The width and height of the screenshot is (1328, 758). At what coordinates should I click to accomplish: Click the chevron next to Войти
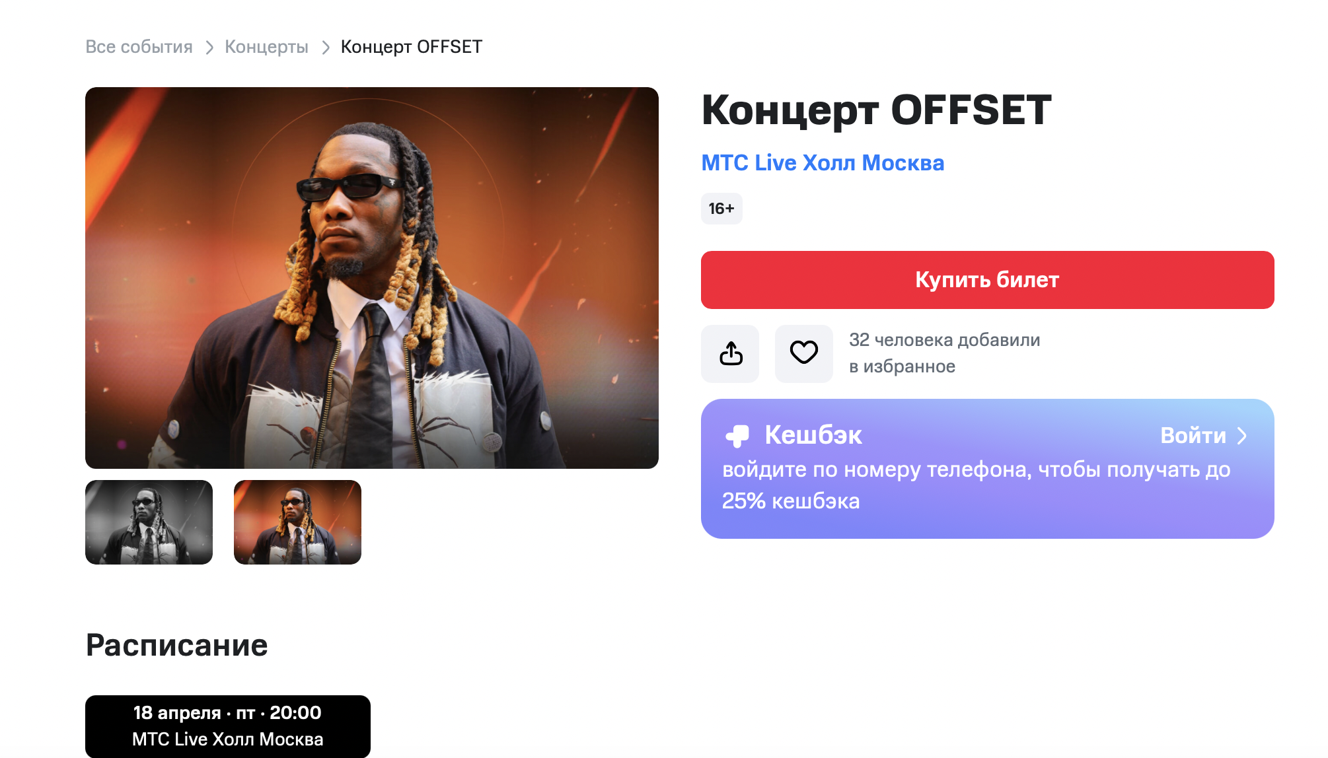[1242, 436]
